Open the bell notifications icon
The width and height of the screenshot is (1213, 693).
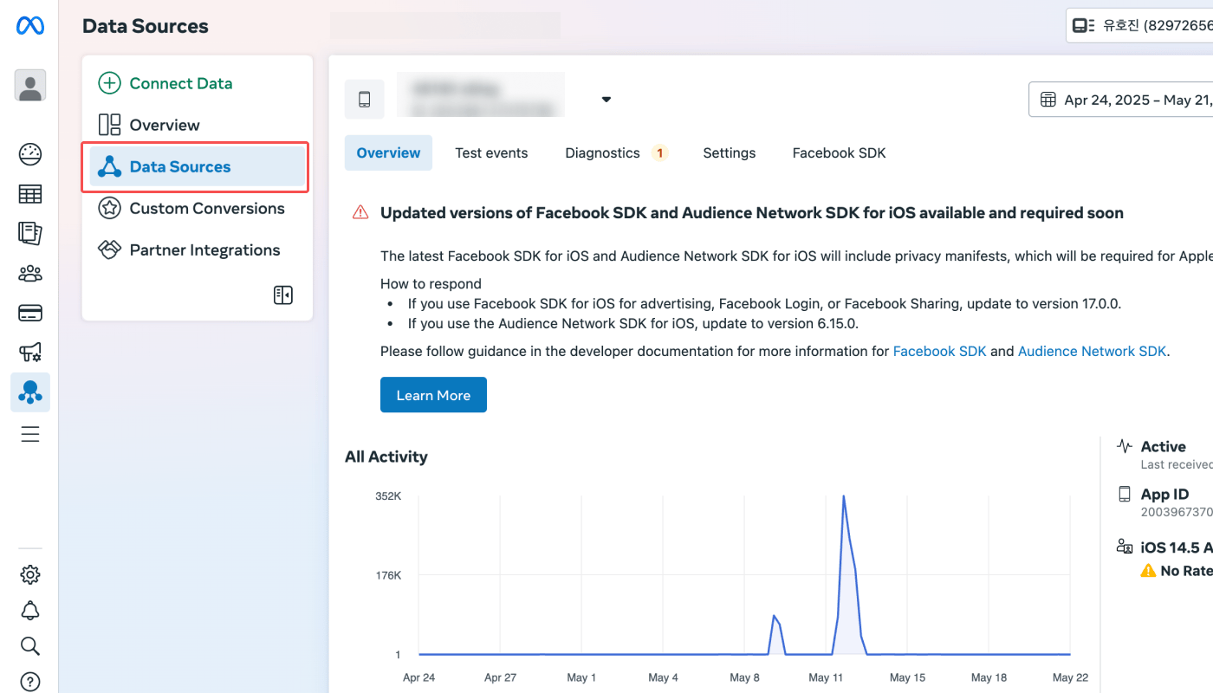pyautogui.click(x=30, y=610)
